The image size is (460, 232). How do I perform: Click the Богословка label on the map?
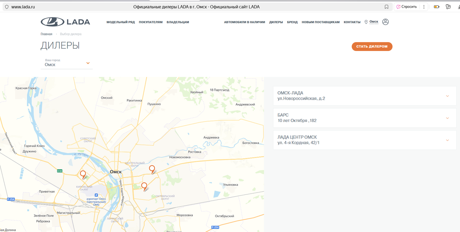[251, 143]
